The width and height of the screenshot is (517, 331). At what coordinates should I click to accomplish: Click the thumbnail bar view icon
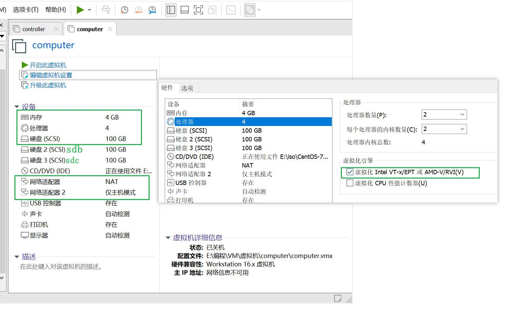[x=185, y=10]
